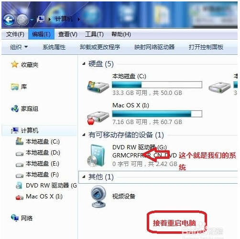
Task: Collapse the 其他 (1) group triangle
Action: pos(84,177)
